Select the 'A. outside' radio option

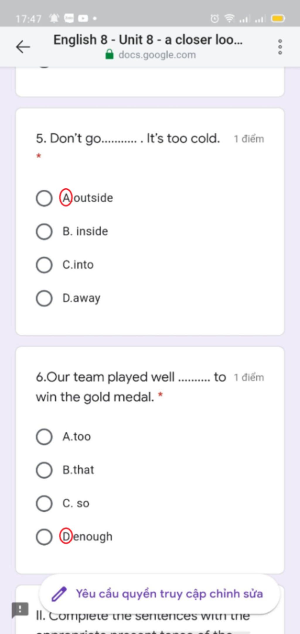(x=44, y=198)
